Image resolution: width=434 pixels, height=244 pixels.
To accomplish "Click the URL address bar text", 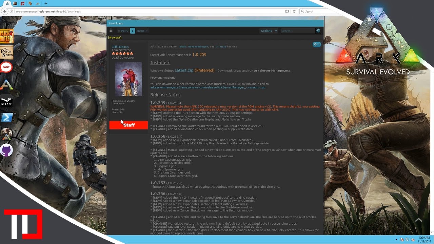I will click(x=48, y=12).
